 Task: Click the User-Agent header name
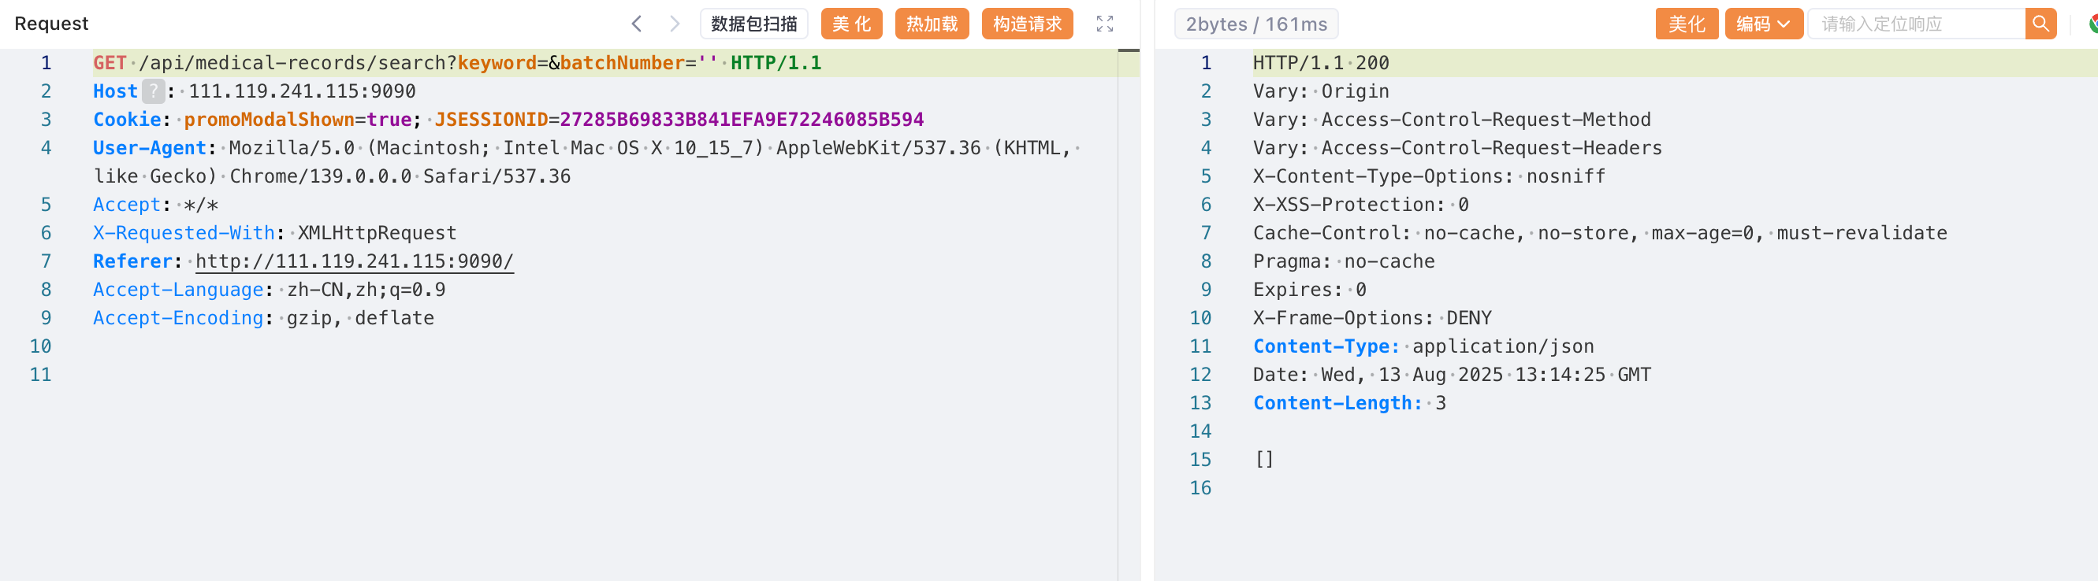tap(150, 148)
